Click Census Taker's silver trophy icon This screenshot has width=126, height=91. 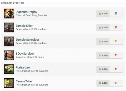[x=116, y=83]
